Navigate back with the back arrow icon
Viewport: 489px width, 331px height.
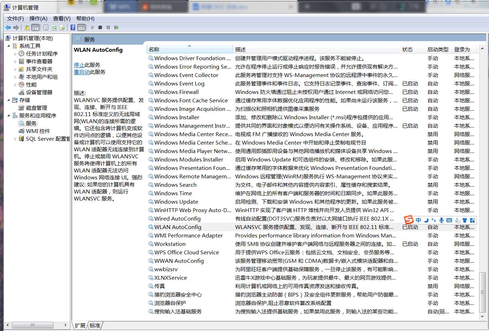coord(8,28)
